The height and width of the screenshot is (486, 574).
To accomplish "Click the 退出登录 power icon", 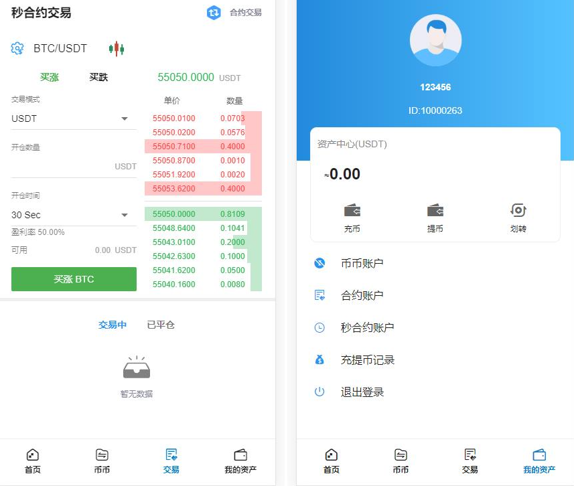I will [319, 392].
